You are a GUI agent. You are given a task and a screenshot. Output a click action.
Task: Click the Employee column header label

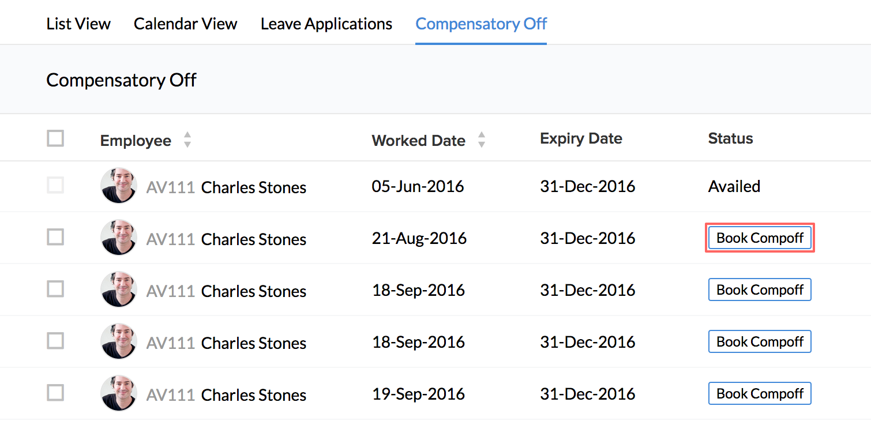136,141
